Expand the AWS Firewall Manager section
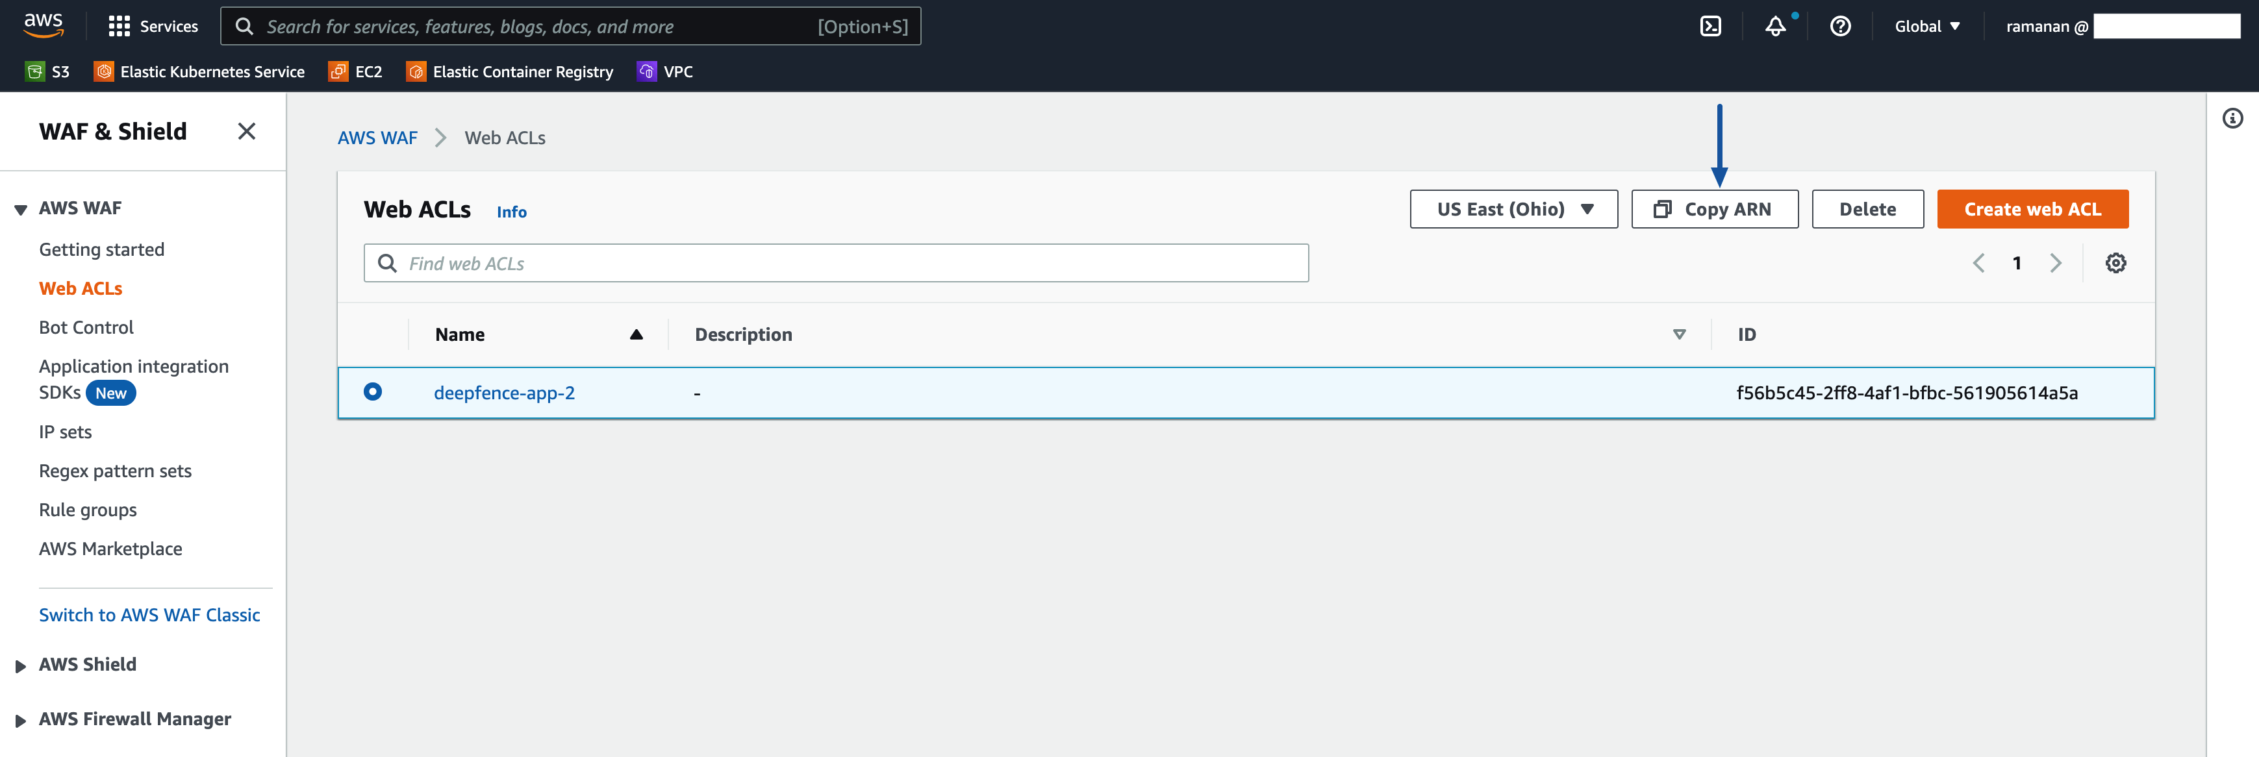The width and height of the screenshot is (2259, 757). (x=20, y=720)
